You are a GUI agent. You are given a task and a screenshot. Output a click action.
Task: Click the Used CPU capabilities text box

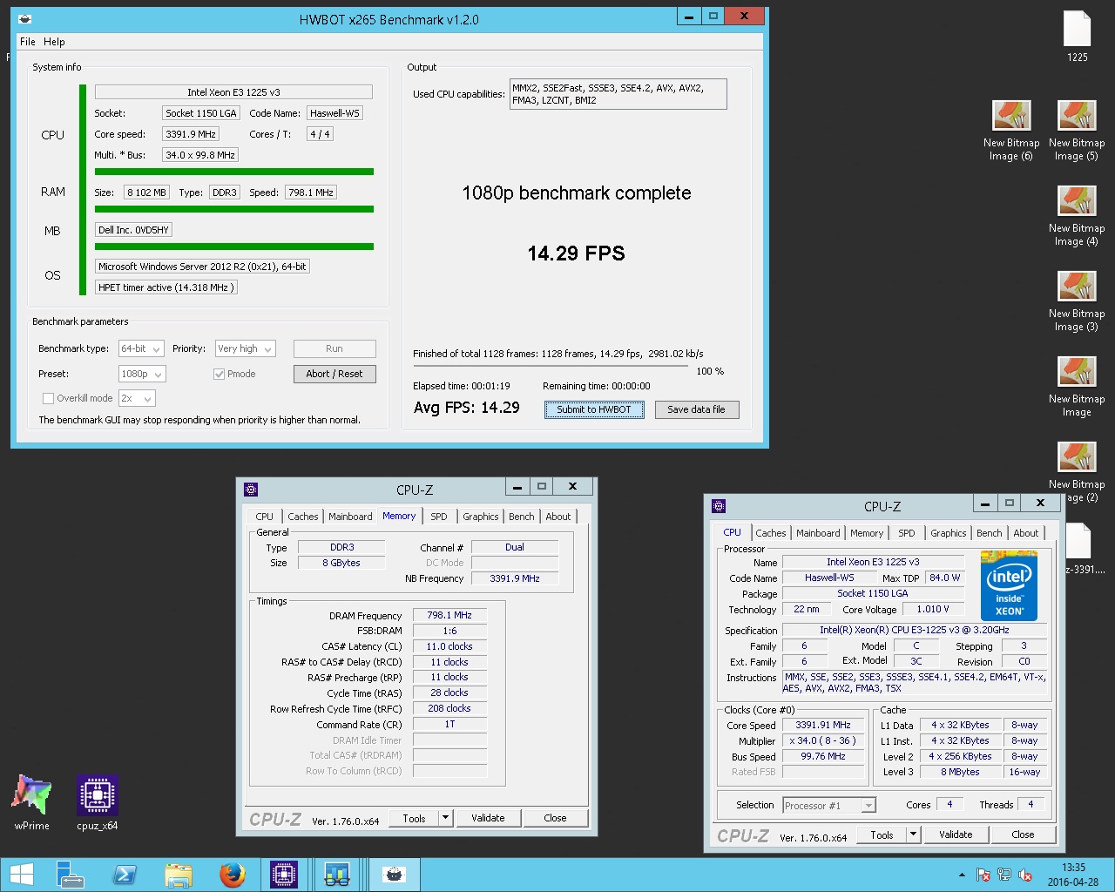[618, 94]
